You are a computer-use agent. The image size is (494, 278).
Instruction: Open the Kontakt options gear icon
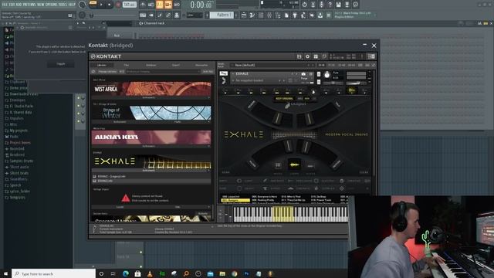click(307, 56)
